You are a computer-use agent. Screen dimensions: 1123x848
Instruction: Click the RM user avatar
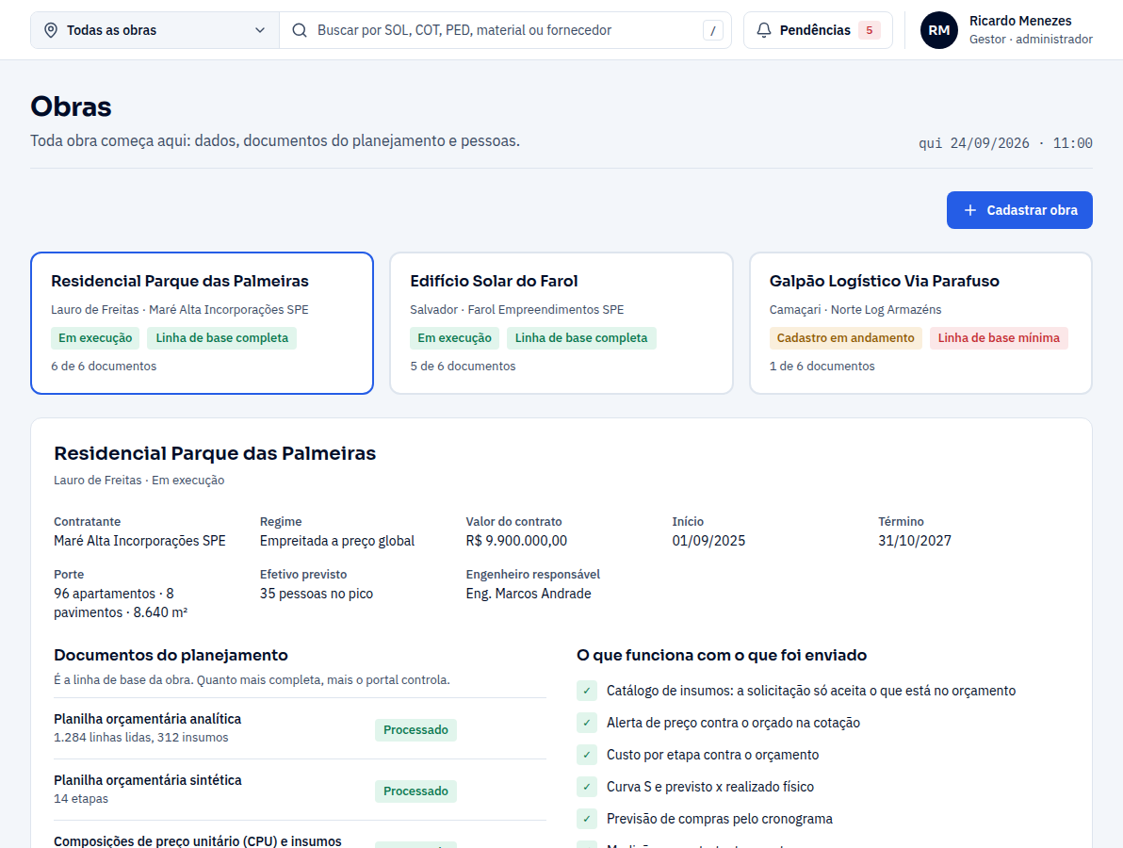coord(939,30)
